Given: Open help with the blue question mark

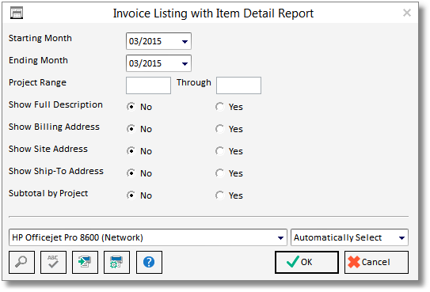Looking at the screenshot, I should (x=149, y=262).
